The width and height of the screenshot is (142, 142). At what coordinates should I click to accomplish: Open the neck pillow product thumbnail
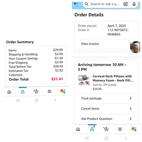tap(84, 80)
